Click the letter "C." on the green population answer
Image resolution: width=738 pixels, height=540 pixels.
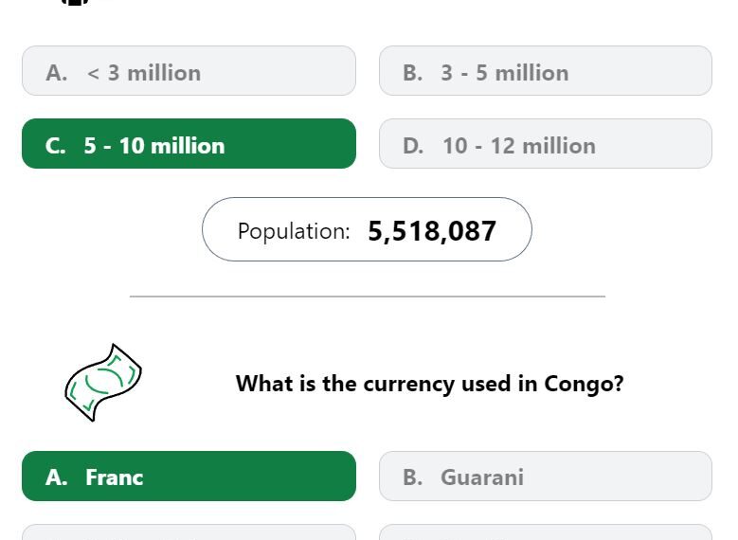(56, 145)
